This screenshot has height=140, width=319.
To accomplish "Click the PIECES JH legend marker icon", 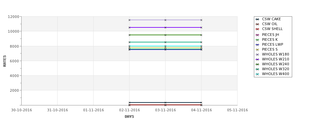I will (x=257, y=35).
